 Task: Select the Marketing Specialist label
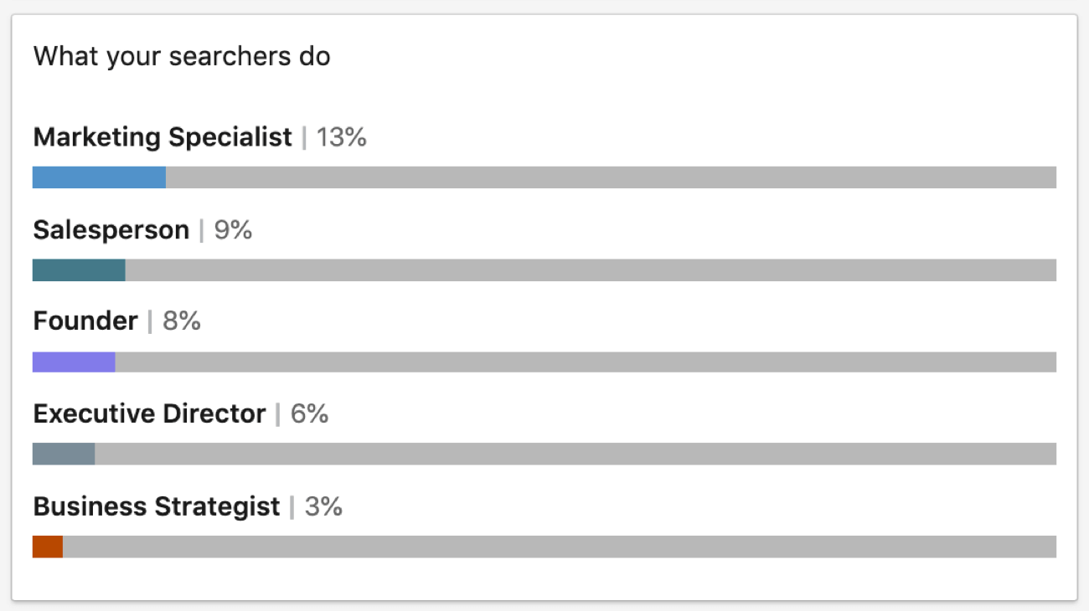click(x=163, y=136)
